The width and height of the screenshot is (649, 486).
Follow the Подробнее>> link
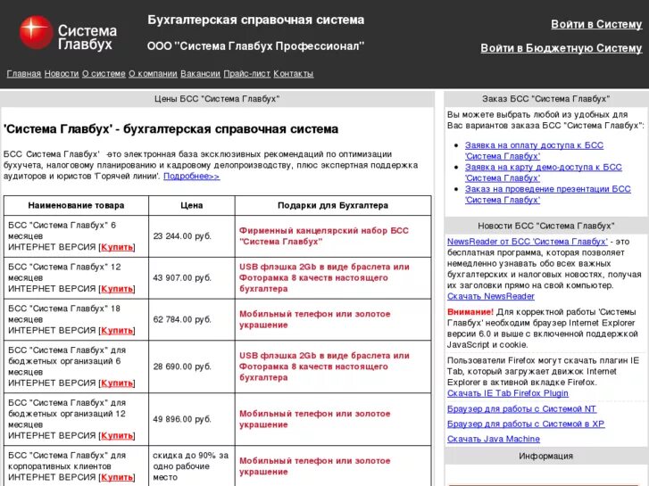tap(192, 177)
